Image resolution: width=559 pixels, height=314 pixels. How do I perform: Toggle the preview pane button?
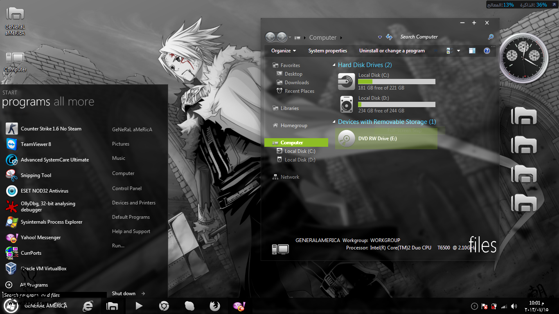click(x=472, y=51)
